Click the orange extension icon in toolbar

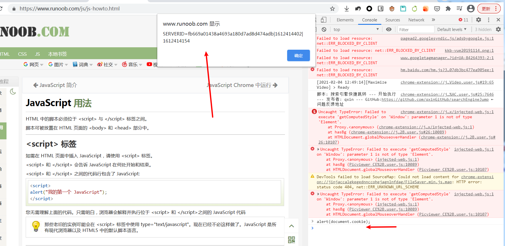coord(426,9)
